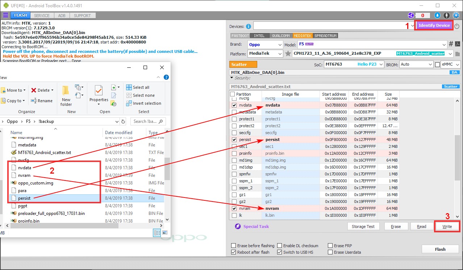This screenshot has height=270, width=463.
Task: Open the hamburger menu in Android ToolBox
Action: (x=5, y=15)
